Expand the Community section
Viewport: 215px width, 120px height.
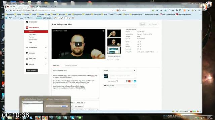[x=46, y=47]
